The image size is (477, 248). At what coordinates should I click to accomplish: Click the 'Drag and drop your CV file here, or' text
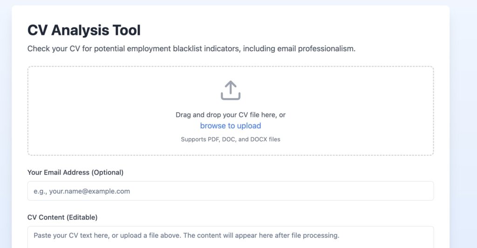pyautogui.click(x=231, y=115)
